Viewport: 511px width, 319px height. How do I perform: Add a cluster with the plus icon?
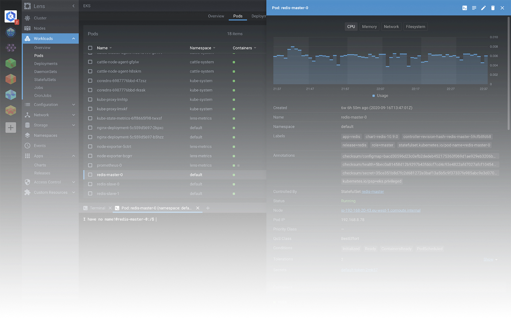click(11, 128)
